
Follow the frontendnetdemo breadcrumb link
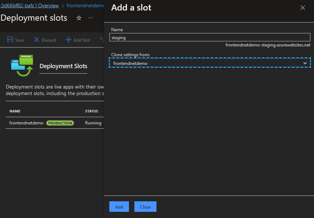pyautogui.click(x=85, y=5)
